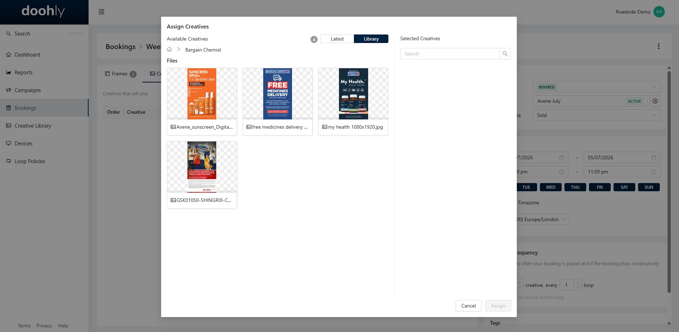Open the Europe/London timezone dropdown

543,219
